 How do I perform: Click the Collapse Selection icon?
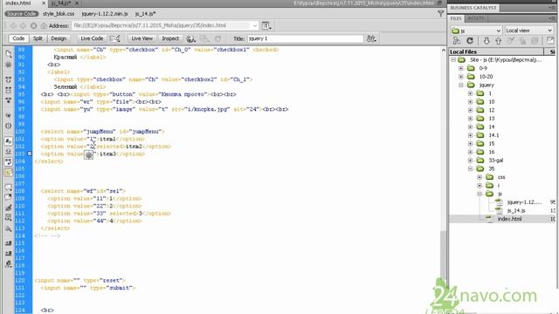click(x=9, y=90)
